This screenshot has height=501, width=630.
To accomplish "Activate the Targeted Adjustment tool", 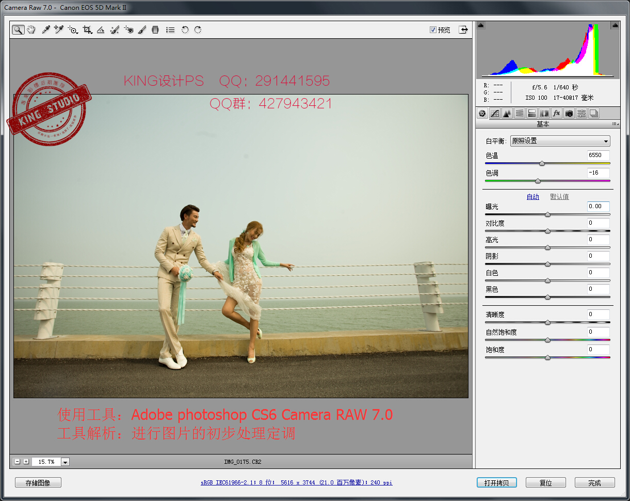I will coord(73,30).
